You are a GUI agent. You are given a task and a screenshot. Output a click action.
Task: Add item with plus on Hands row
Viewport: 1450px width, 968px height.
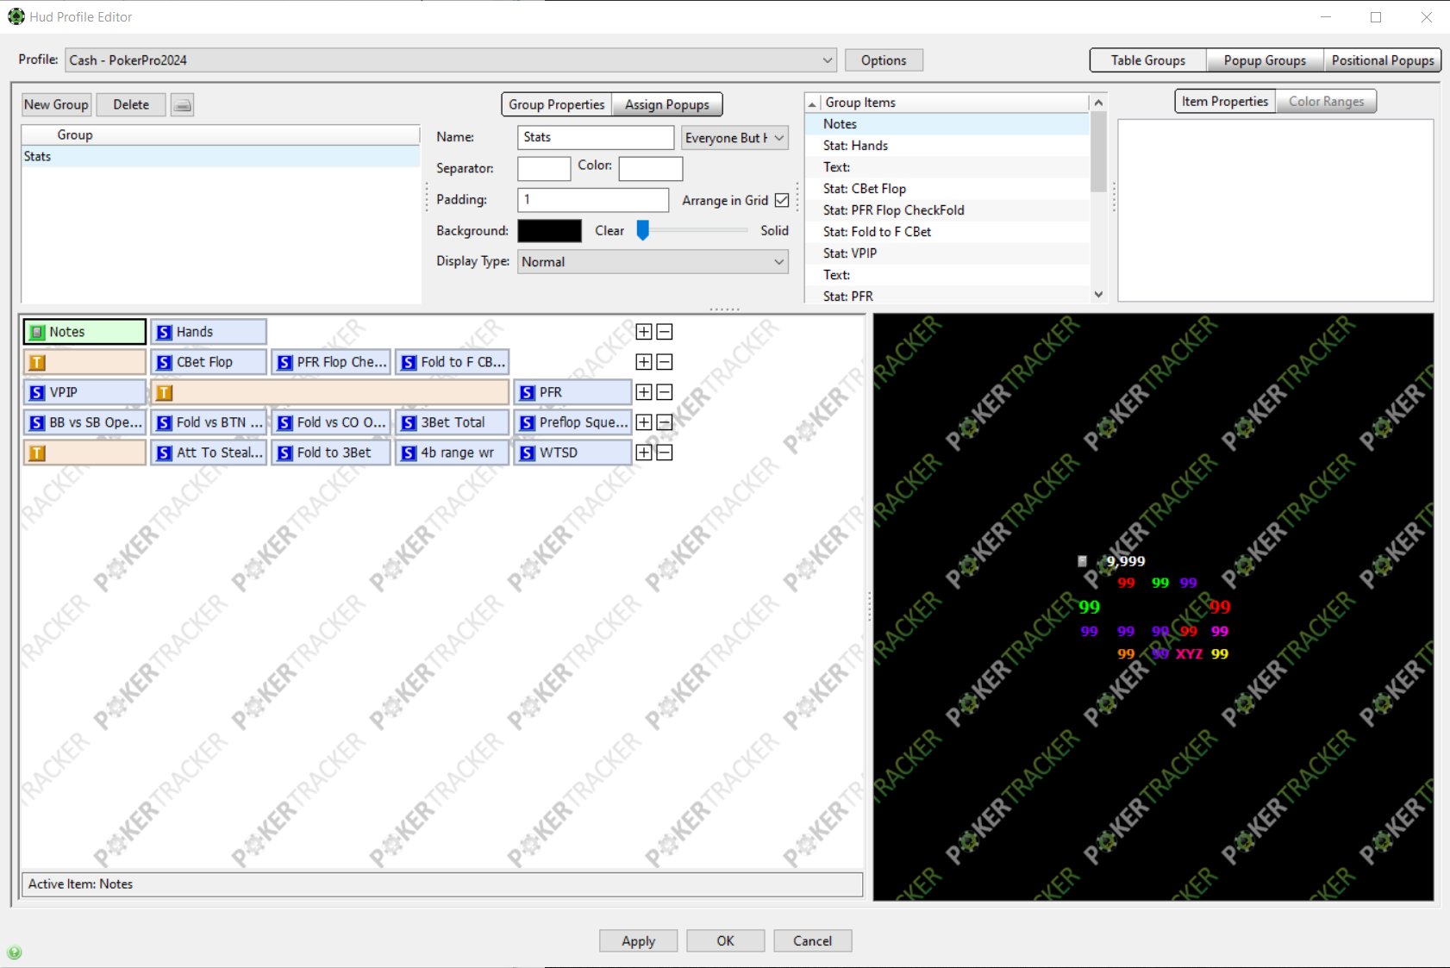644,332
